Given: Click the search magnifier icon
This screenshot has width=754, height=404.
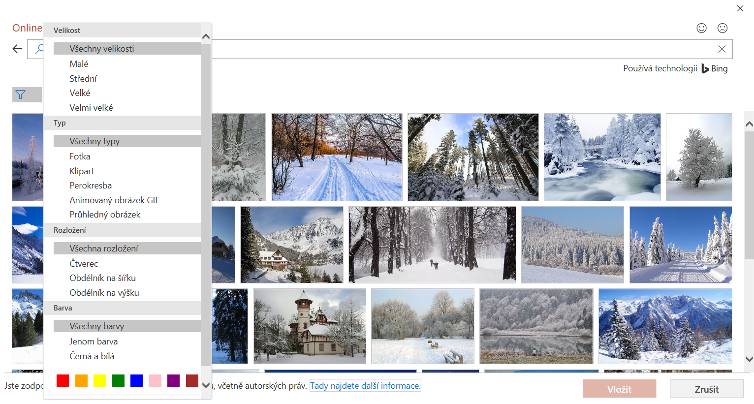Looking at the screenshot, I should tap(39, 49).
